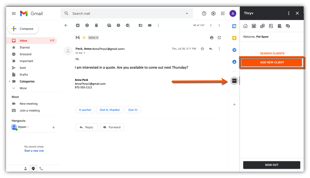Compose a new email
Viewport: 310px width, 178px height.
pyautogui.click(x=23, y=29)
